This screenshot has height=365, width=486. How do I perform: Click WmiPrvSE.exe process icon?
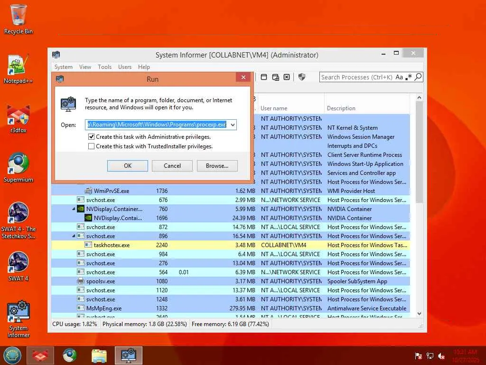88,191
